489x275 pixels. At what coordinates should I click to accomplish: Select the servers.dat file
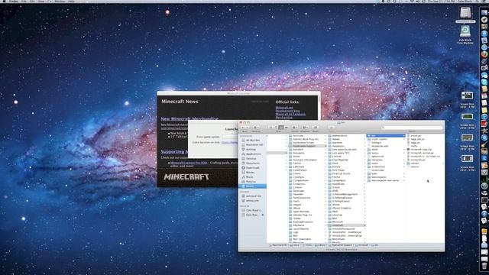[386, 170]
